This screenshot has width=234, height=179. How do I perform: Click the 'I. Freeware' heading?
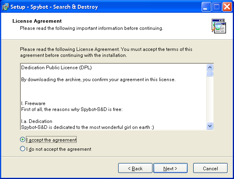point(33,103)
